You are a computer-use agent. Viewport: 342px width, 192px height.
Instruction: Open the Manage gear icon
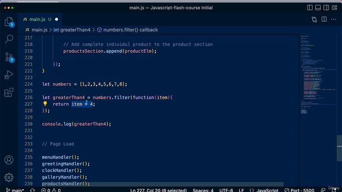(9, 178)
